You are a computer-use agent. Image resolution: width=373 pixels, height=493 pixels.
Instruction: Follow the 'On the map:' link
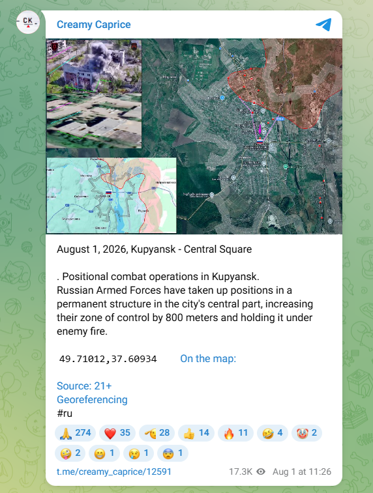(x=208, y=358)
